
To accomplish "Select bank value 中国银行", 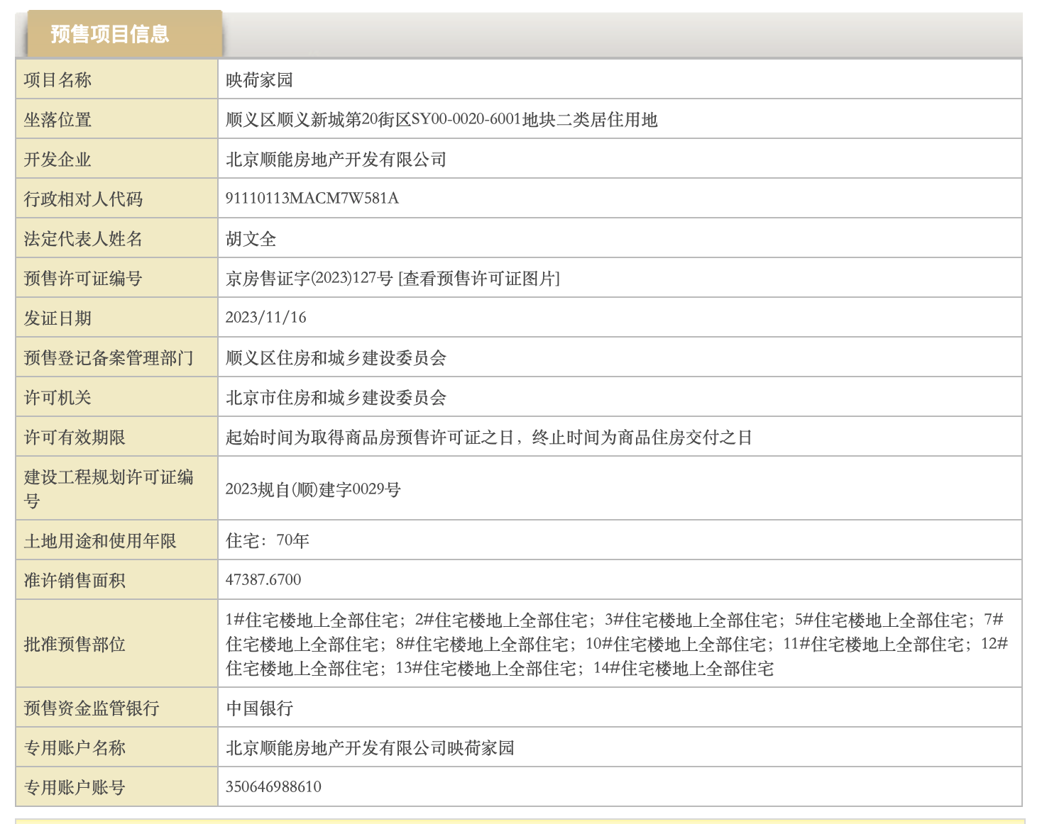I will [259, 708].
